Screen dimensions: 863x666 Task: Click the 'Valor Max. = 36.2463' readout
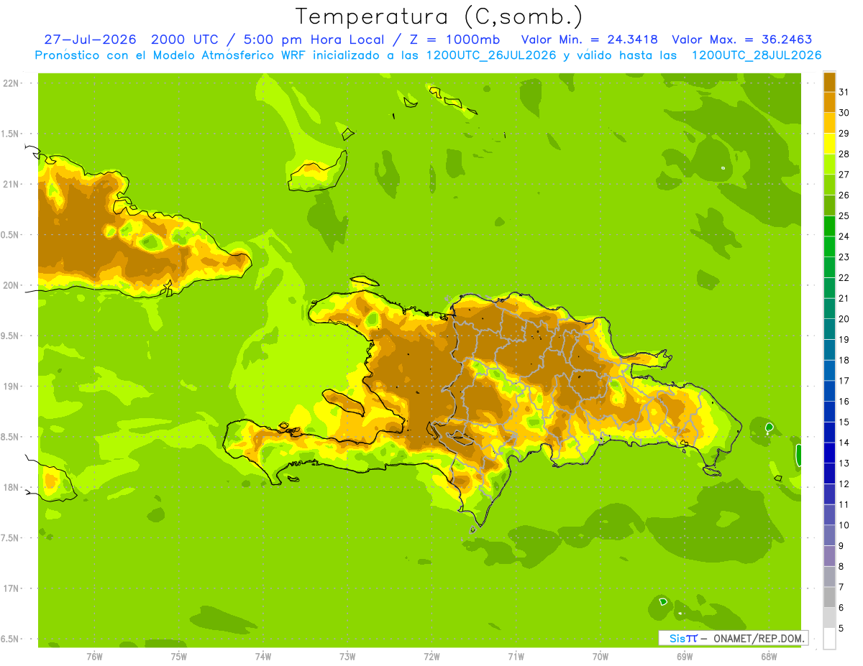click(742, 40)
